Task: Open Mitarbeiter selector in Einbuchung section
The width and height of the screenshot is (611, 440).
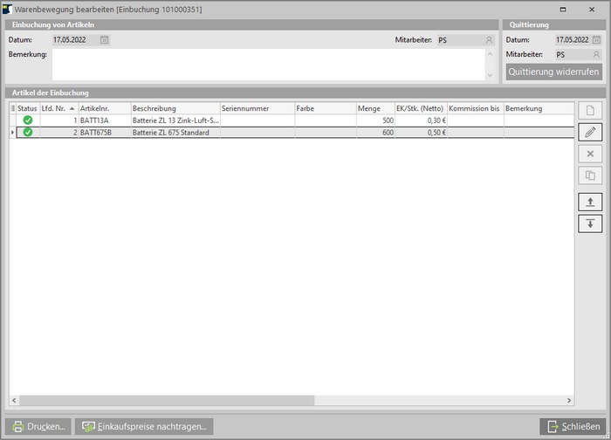Action: (489, 40)
